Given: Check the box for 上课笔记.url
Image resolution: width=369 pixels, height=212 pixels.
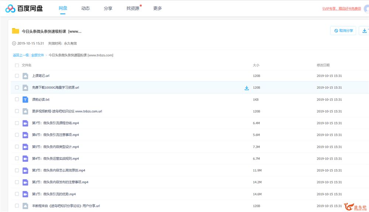Looking at the screenshot, I should pyautogui.click(x=17, y=76).
